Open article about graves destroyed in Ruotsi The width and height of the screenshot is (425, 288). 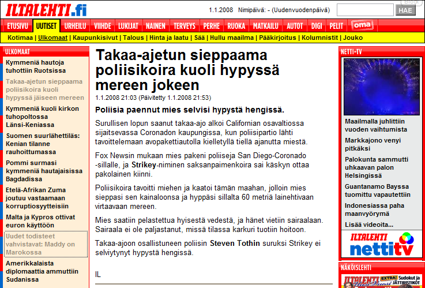[36, 67]
